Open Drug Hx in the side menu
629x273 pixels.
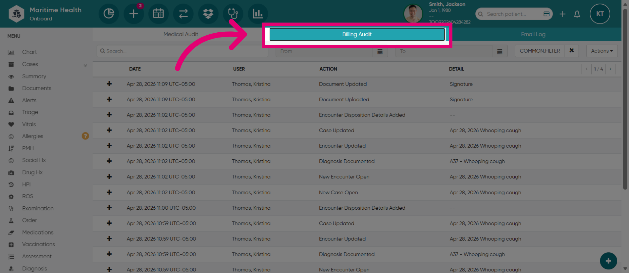pos(32,172)
